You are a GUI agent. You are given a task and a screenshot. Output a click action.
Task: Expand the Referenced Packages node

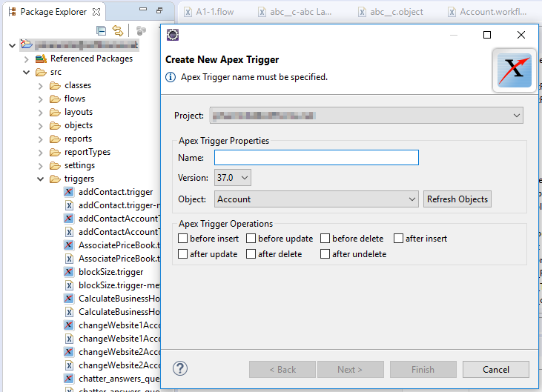[26, 59]
